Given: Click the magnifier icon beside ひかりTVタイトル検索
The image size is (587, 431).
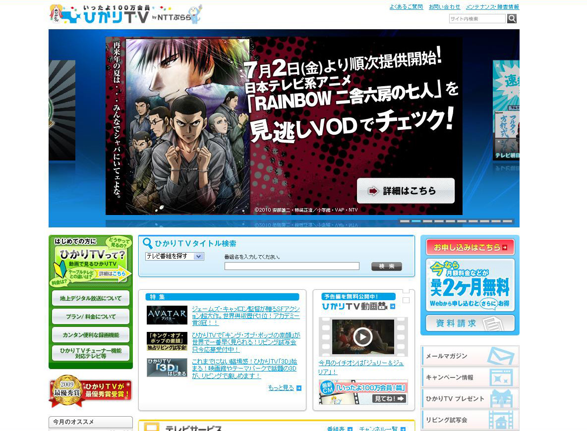Looking at the screenshot, I should 148,244.
